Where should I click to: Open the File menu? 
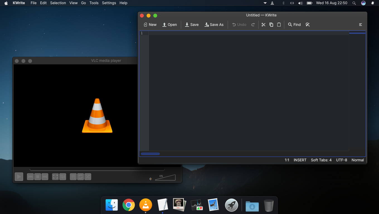point(33,3)
